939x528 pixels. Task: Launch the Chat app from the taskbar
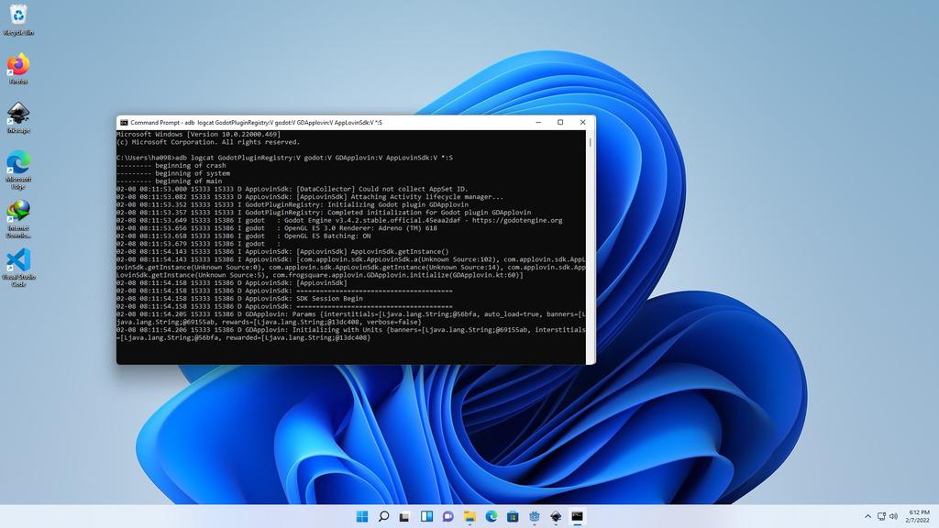(447, 516)
